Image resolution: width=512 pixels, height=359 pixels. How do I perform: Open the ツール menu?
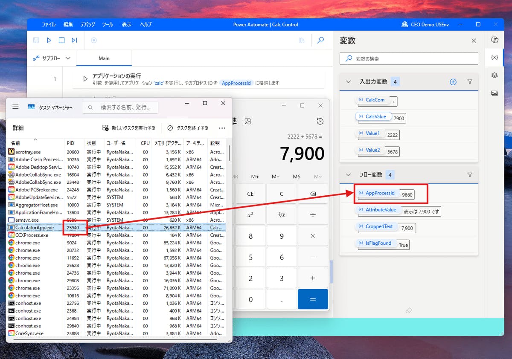click(108, 24)
